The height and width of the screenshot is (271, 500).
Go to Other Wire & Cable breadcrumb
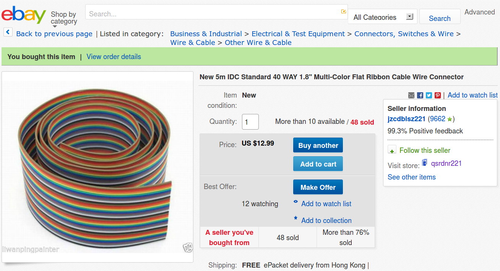pyautogui.click(x=258, y=43)
